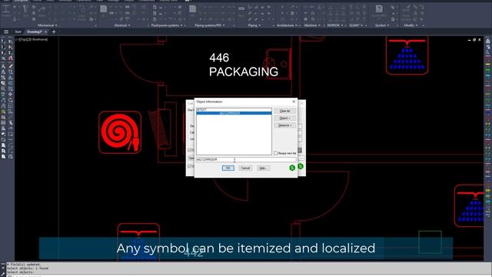Click the Clear list button

coord(284,111)
